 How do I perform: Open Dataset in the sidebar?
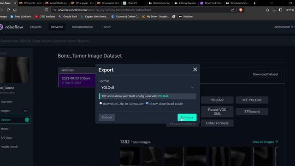coord(15,120)
